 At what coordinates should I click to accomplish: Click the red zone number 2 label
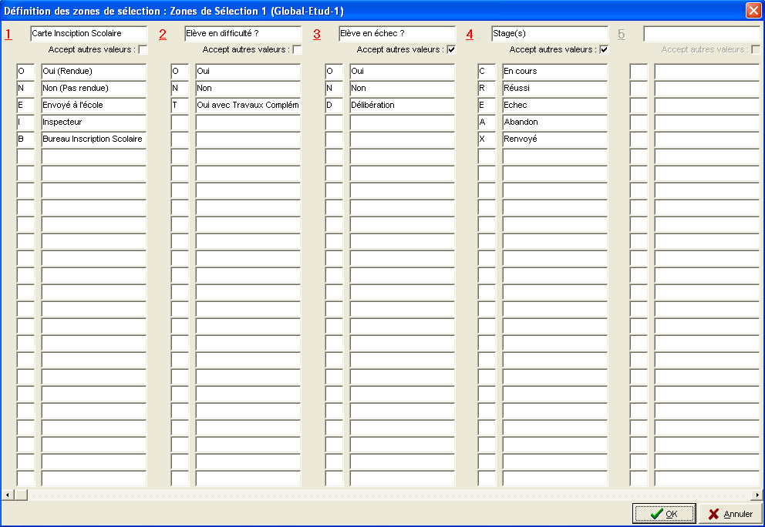pyautogui.click(x=163, y=34)
